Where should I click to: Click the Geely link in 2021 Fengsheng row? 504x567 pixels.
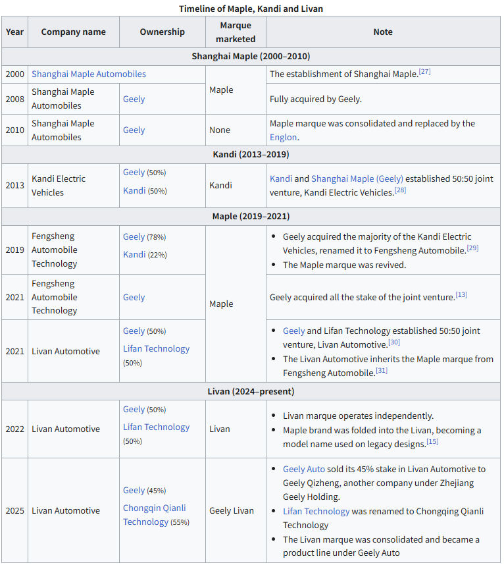134,297
